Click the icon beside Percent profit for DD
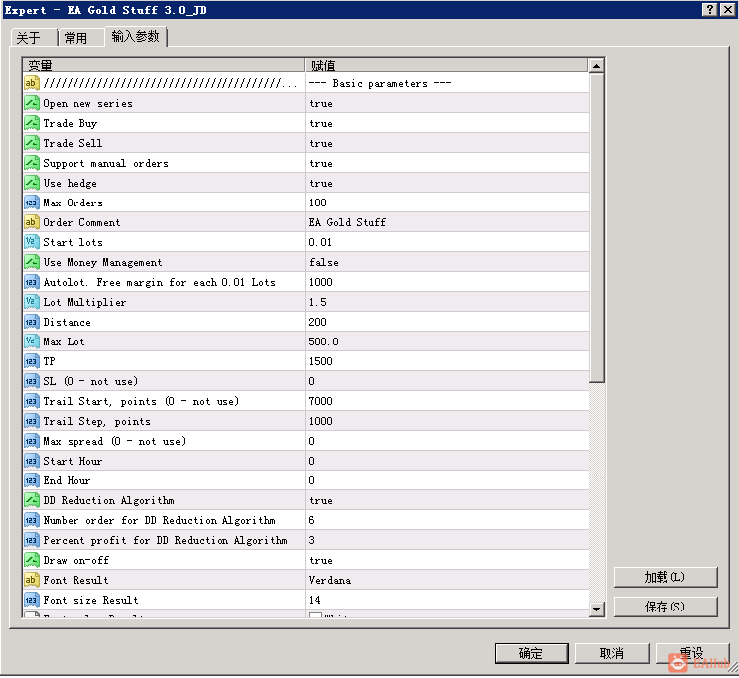The width and height of the screenshot is (739, 678). tap(32, 540)
